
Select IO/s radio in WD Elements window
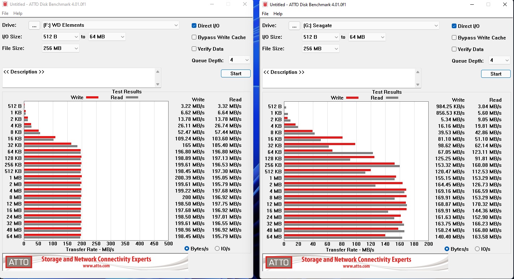pos(217,249)
